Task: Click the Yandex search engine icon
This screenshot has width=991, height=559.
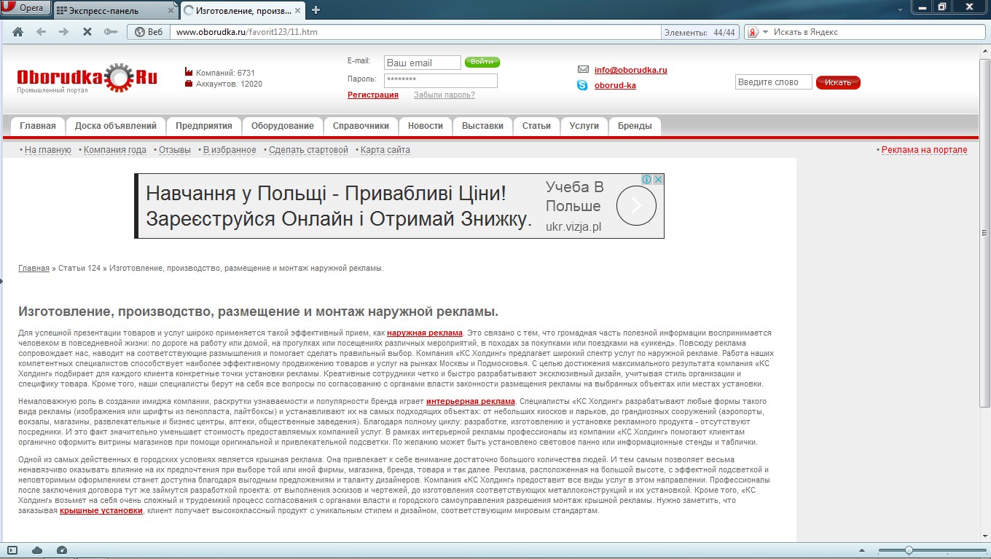Action: tap(753, 32)
